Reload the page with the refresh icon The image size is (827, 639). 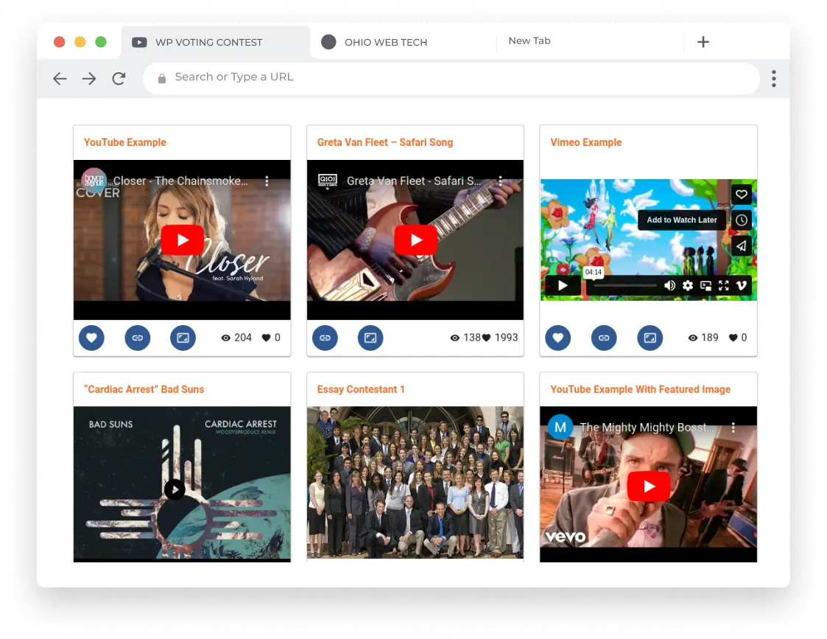pos(119,79)
